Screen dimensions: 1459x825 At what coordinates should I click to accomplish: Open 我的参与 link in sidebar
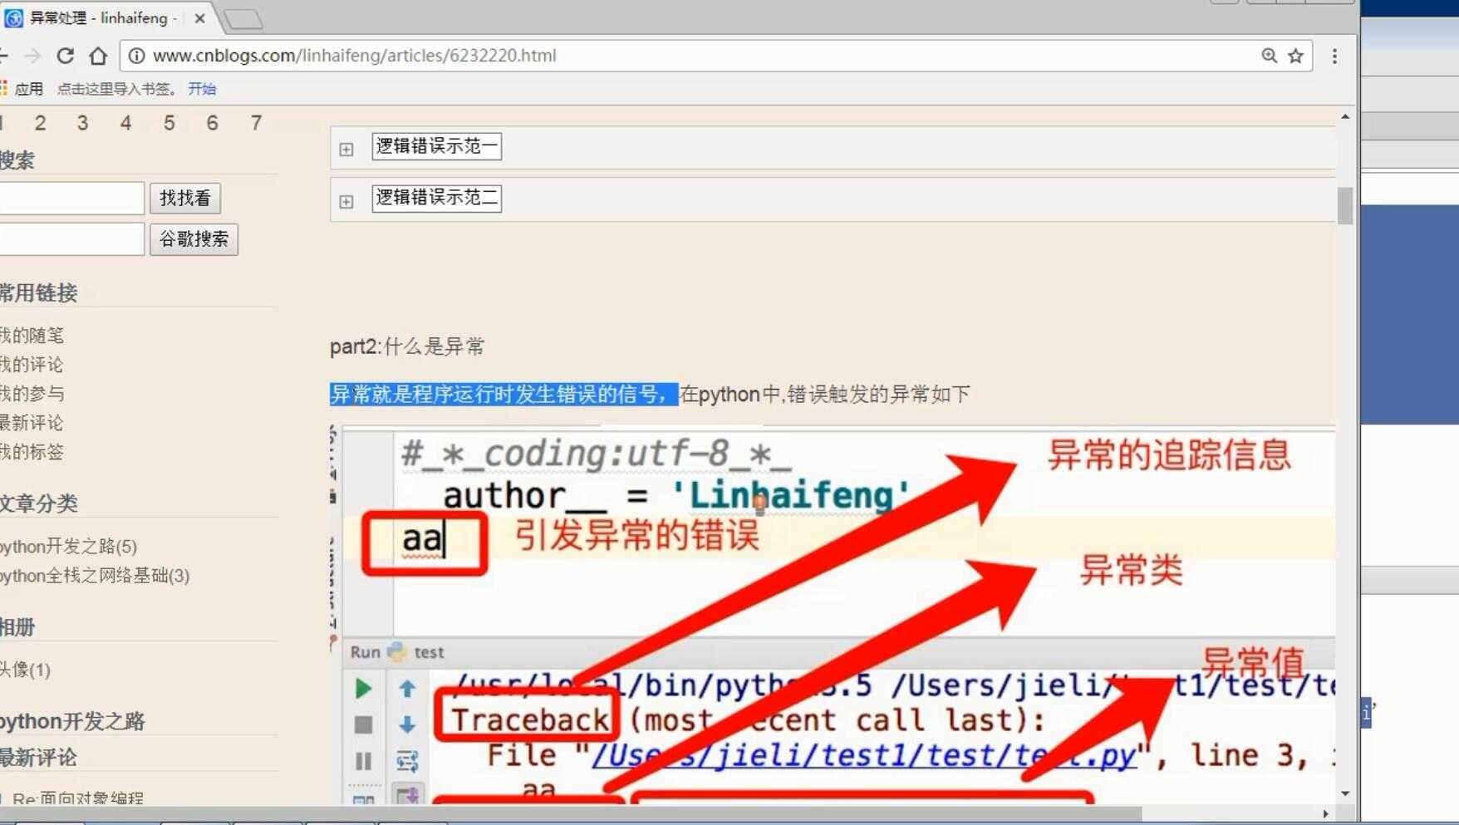[32, 394]
